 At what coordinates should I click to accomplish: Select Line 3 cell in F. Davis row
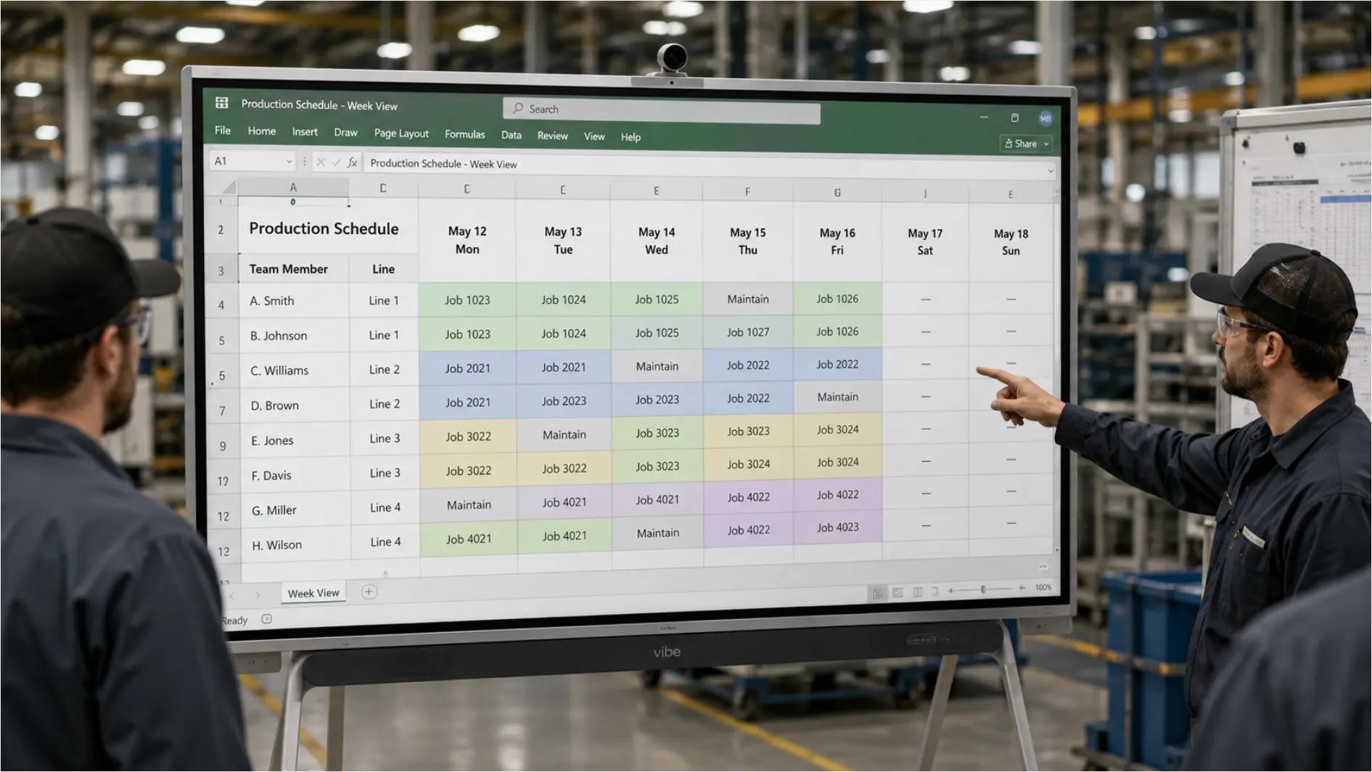pyautogui.click(x=385, y=473)
